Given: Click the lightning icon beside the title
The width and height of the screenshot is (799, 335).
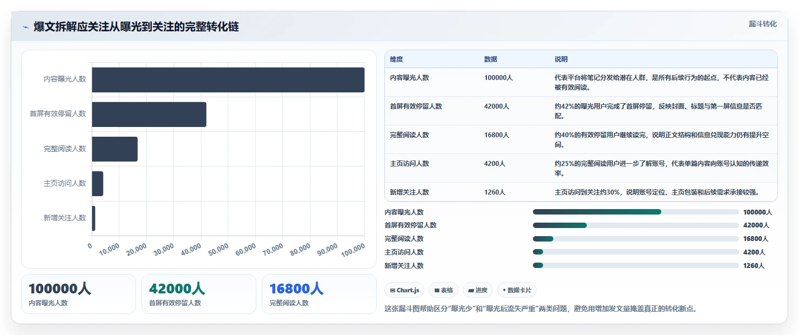Looking at the screenshot, I should 25,27.
